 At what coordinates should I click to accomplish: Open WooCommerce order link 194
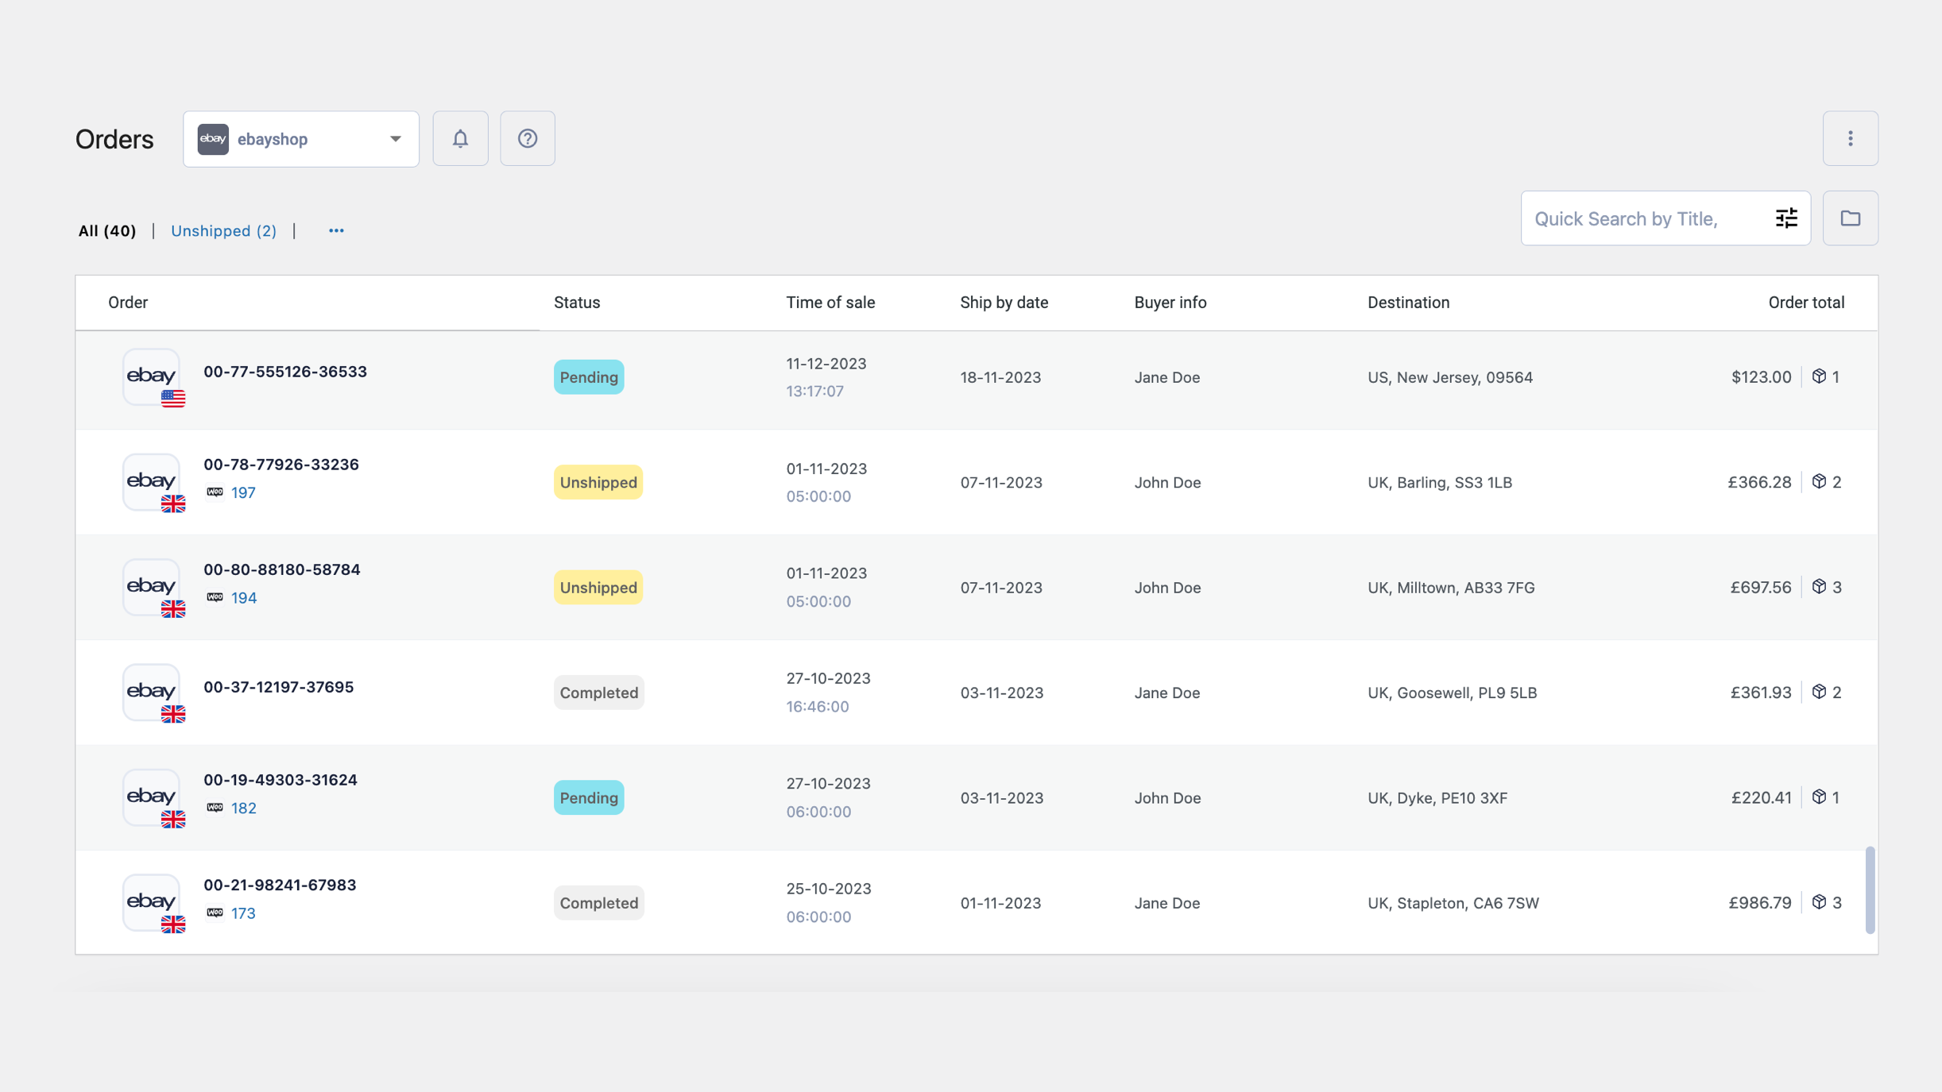point(244,597)
